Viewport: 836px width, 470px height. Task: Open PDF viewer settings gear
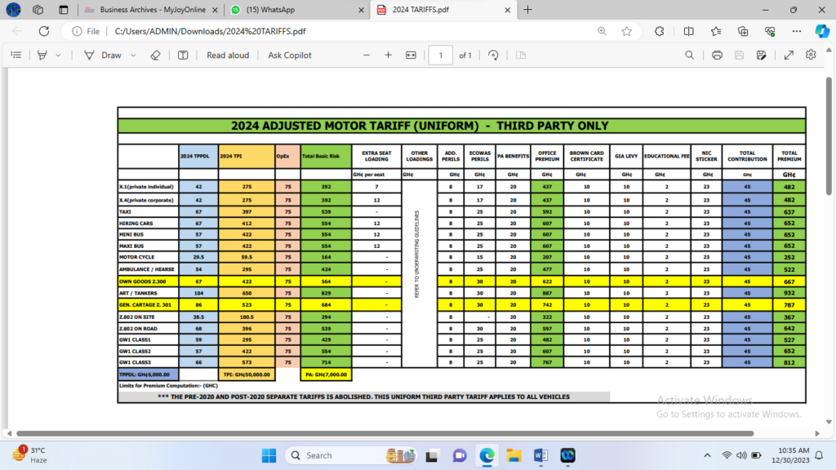pos(811,55)
